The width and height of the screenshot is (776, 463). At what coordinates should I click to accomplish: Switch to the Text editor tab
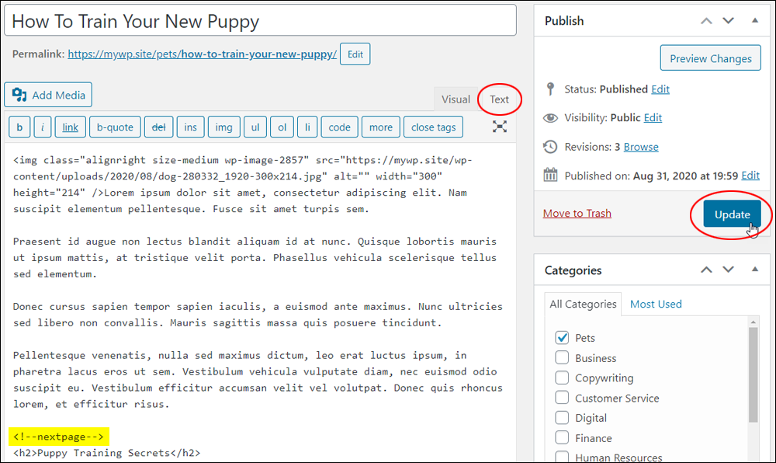tap(499, 99)
